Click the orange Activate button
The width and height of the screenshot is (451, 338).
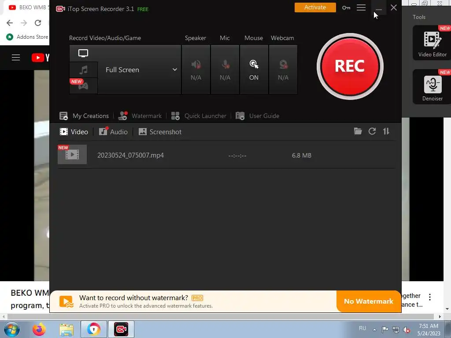315,7
